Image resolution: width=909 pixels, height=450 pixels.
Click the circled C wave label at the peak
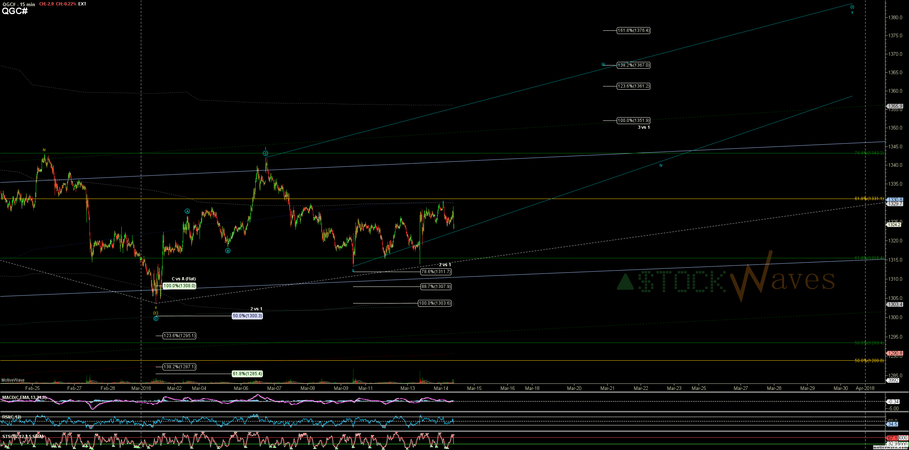point(265,154)
